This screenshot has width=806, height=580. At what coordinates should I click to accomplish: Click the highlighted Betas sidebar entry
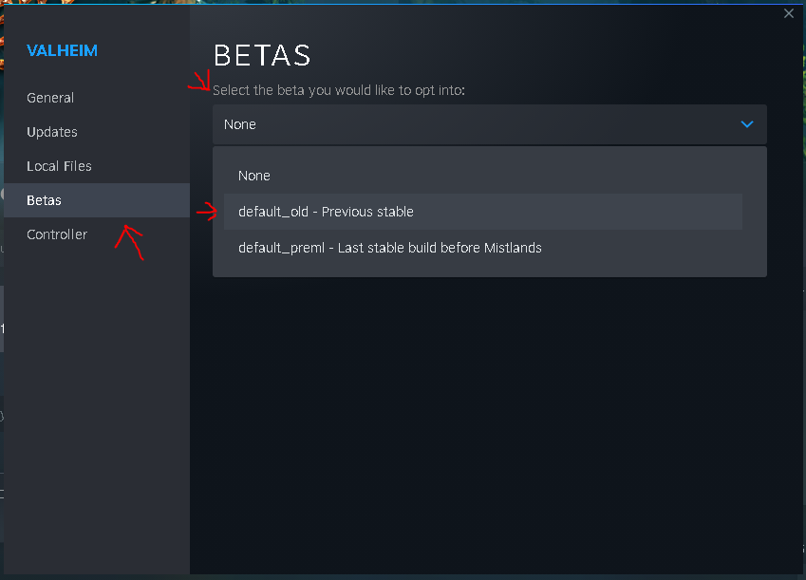(44, 200)
